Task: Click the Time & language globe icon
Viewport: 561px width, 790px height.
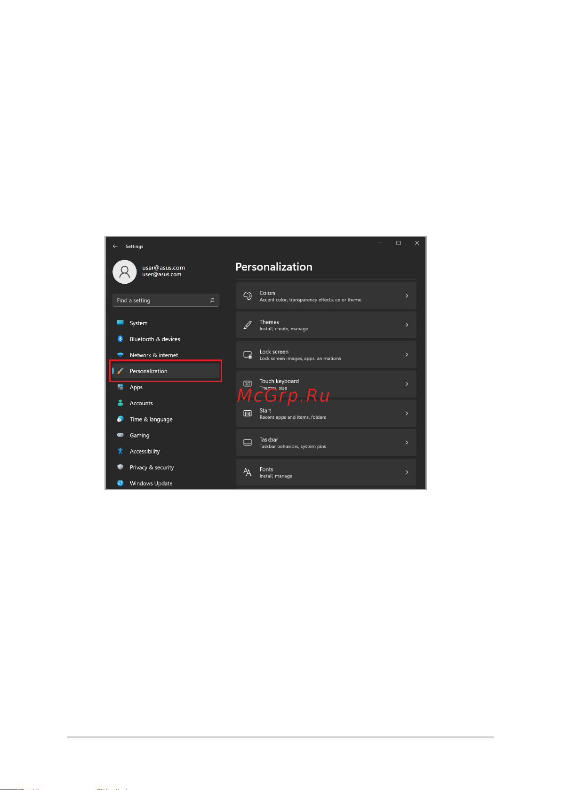Action: point(120,419)
